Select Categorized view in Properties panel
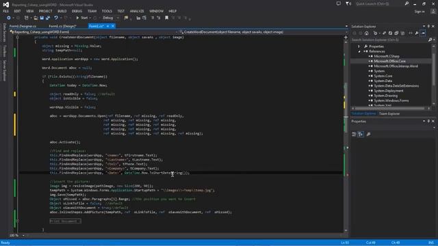The image size is (438, 246). 354,134
